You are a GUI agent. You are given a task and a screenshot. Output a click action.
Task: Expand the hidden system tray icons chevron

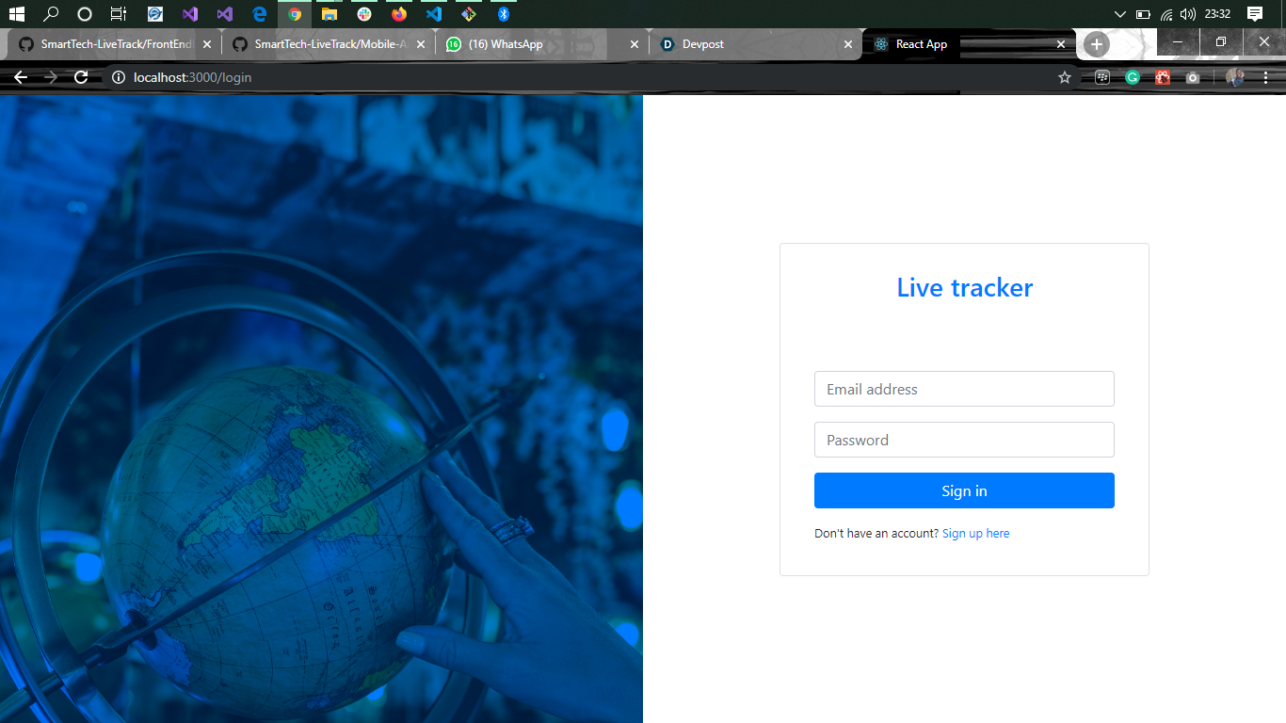coord(1119,14)
